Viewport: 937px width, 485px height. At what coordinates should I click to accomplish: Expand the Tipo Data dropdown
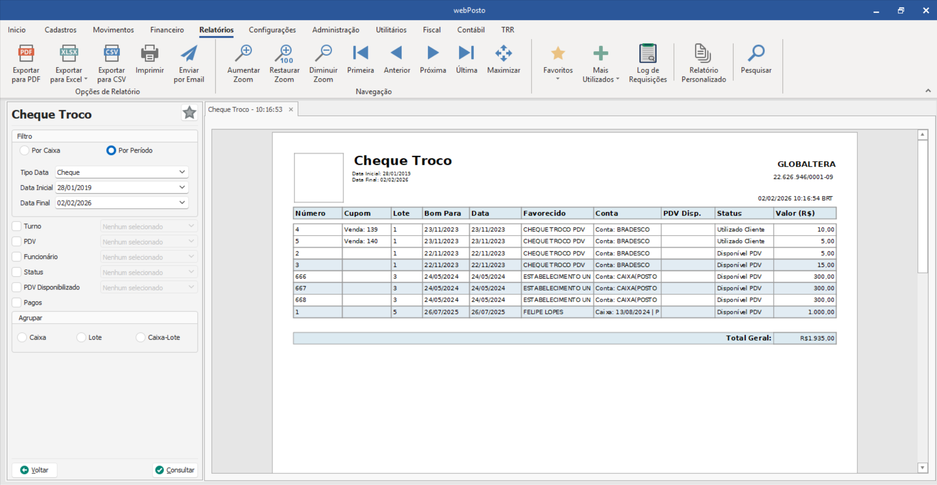182,172
